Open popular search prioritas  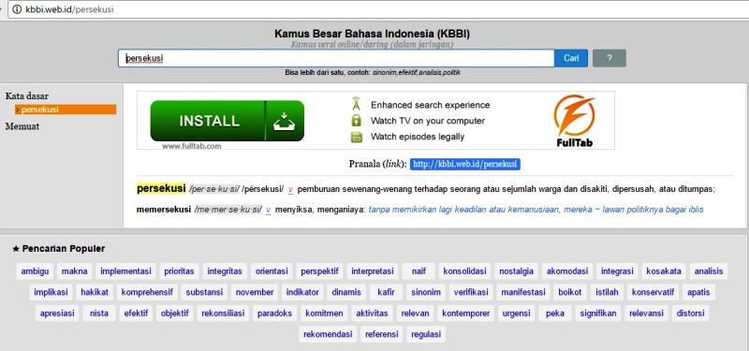[179, 271]
